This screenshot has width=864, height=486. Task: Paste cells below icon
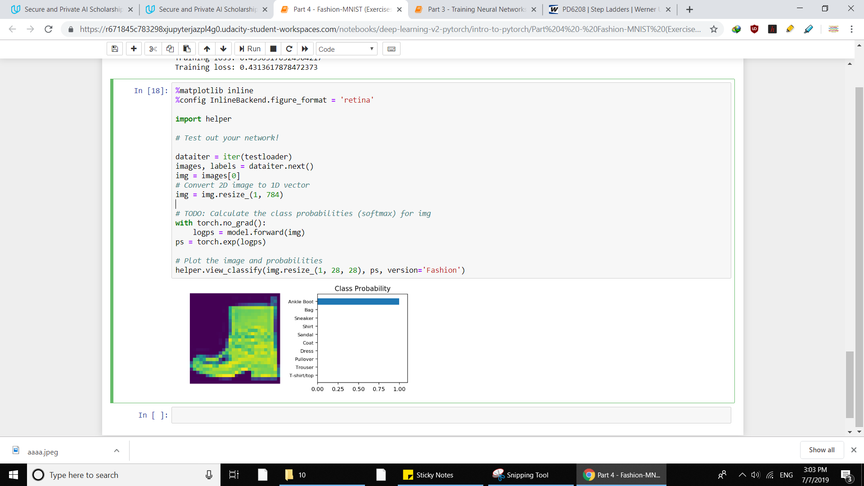pos(187,49)
